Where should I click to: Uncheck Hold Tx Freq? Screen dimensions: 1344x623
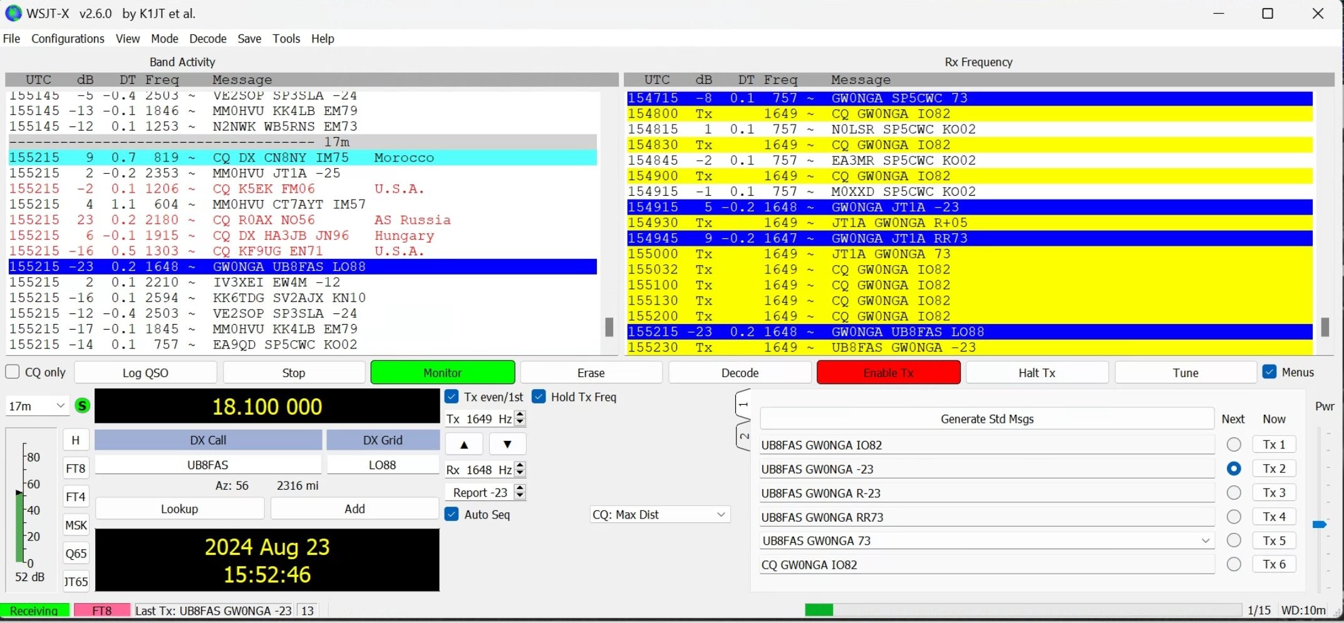539,397
